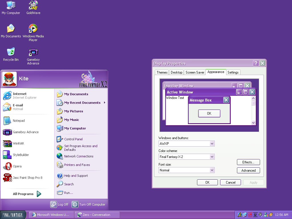Open Windows Media Player desktop shortcut
This screenshot has height=219, width=292.
(33, 29)
